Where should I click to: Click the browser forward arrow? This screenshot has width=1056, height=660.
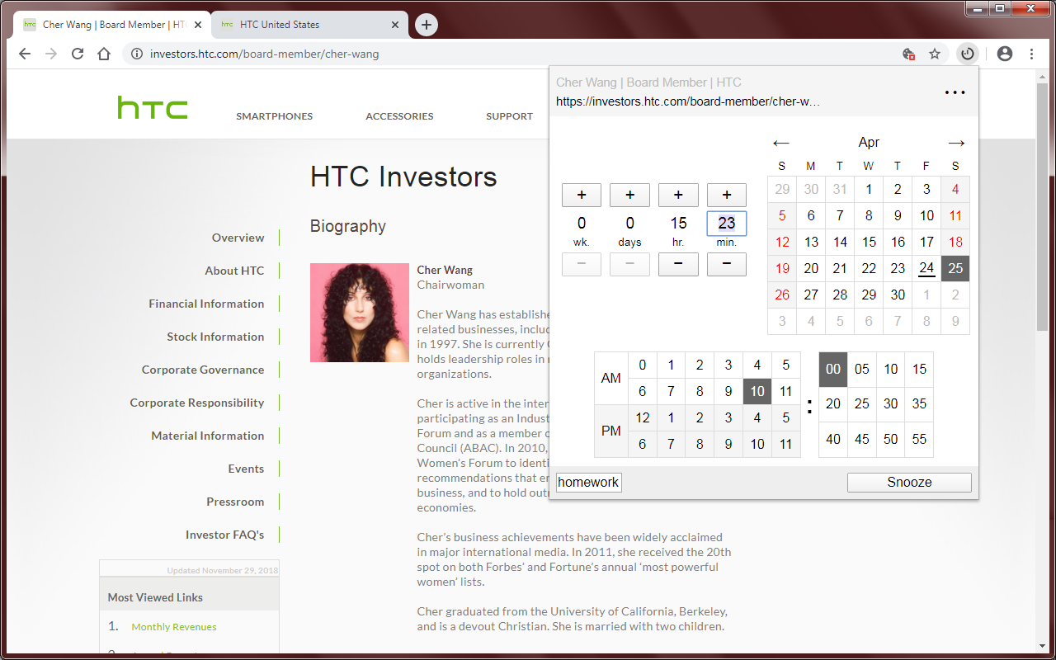coord(51,54)
